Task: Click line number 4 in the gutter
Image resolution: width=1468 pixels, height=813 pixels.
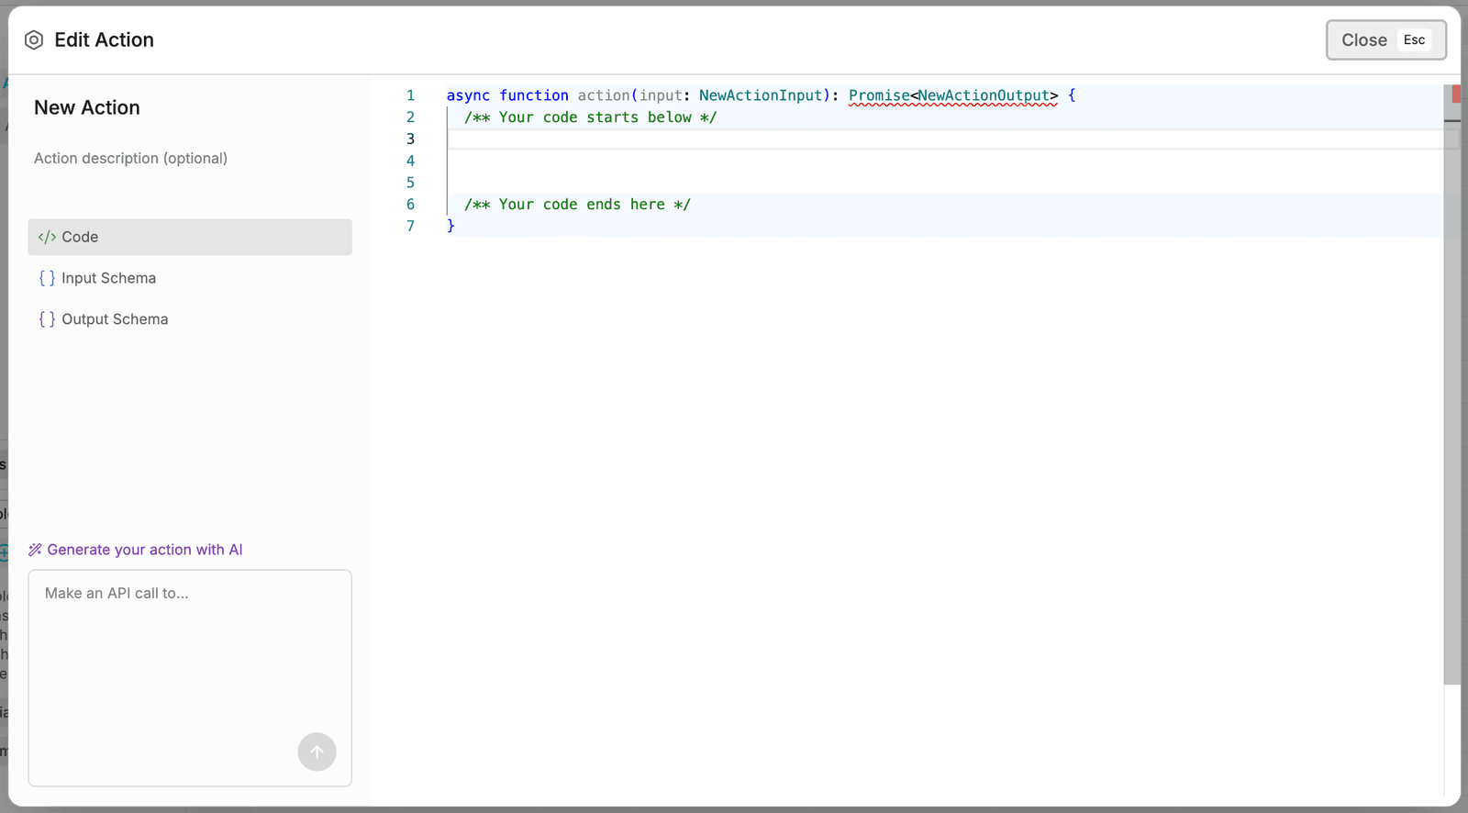Action: tap(410, 161)
